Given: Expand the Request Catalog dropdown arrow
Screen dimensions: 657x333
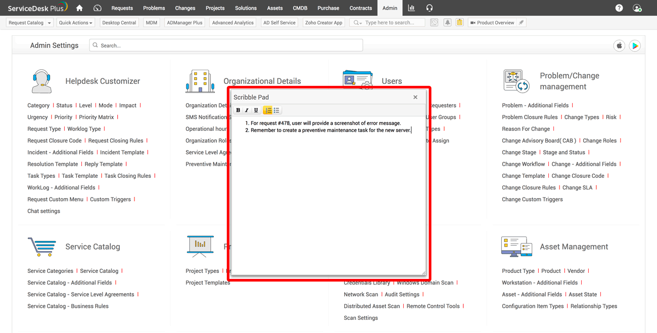Looking at the screenshot, I should coord(49,23).
